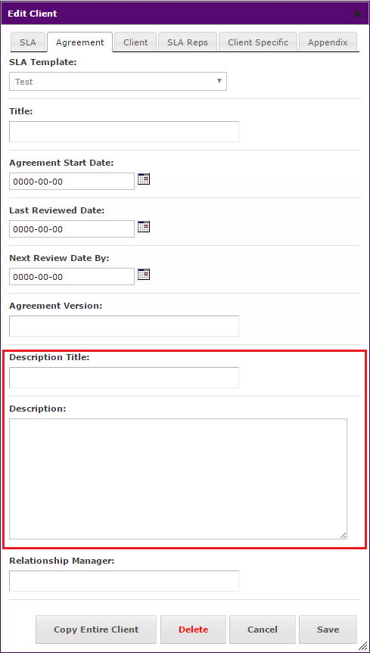Open calendar picker for Last Reviewed Date
This screenshot has height=653, width=370.
coord(144,227)
